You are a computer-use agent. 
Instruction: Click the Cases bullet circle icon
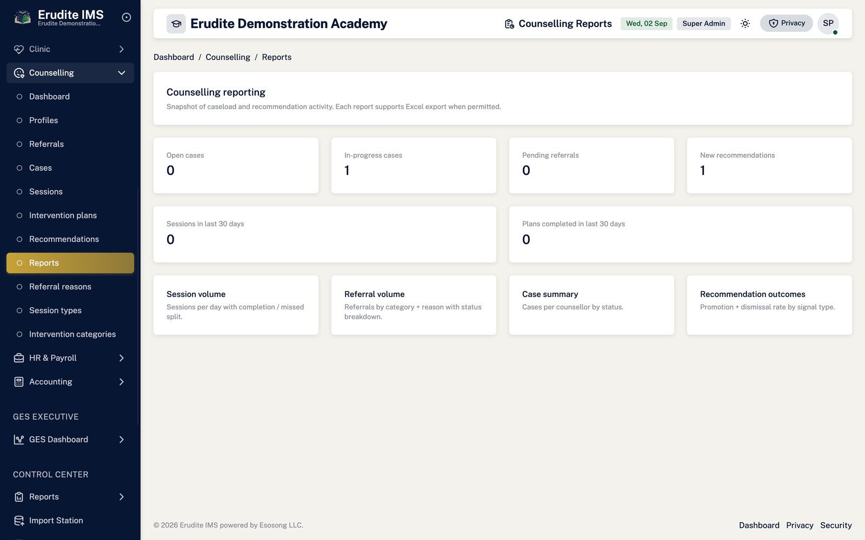click(x=19, y=168)
